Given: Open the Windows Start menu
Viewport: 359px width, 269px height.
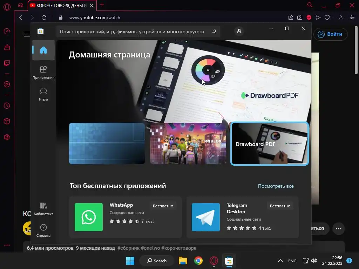Looking at the screenshot, I should (130, 261).
